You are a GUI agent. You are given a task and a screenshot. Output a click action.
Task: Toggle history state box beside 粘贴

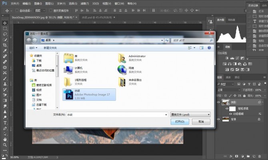(x=249, y=41)
